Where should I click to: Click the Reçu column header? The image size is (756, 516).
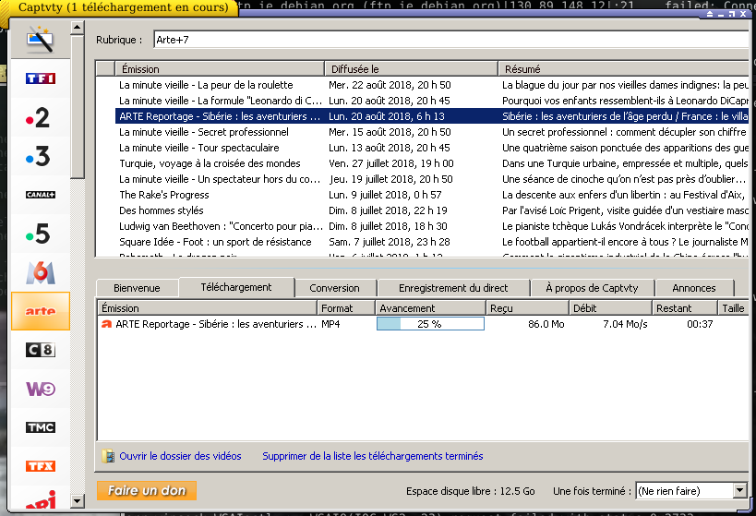(527, 308)
